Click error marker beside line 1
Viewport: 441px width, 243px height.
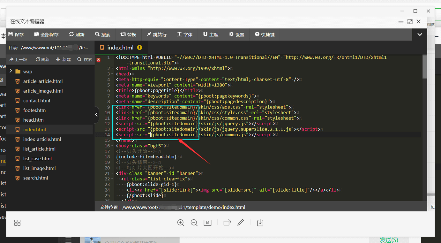pos(99,60)
